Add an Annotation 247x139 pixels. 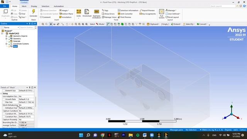tap(65, 17)
